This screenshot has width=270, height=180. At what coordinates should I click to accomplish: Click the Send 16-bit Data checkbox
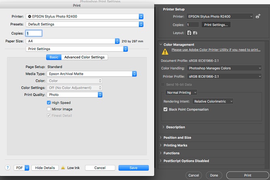point(163,85)
